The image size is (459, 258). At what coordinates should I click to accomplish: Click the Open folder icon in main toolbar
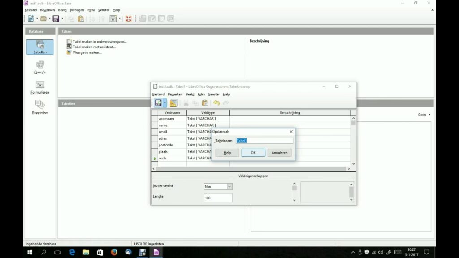click(43, 18)
